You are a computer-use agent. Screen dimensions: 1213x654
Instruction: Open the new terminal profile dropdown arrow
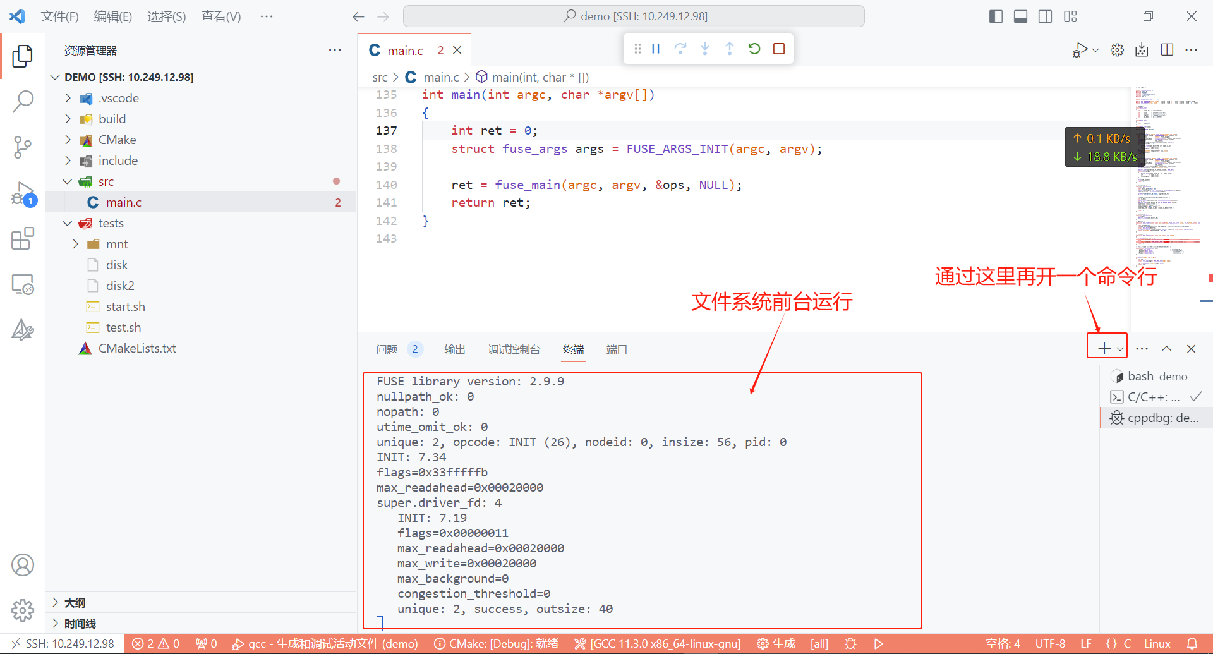(1120, 349)
